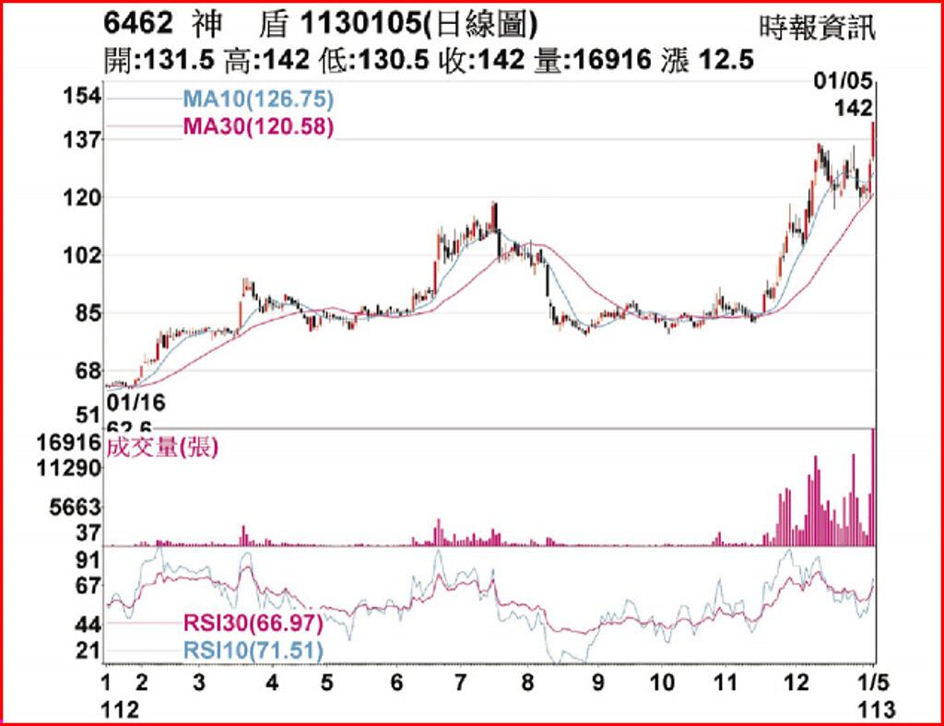The width and height of the screenshot is (944, 726).
Task: Click the 01/16 starting date marker
Action: tap(130, 403)
